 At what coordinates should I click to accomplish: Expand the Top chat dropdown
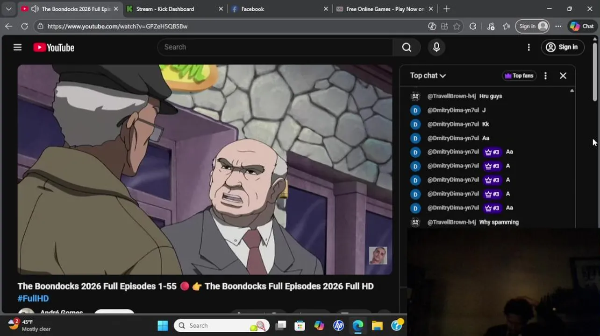point(428,76)
